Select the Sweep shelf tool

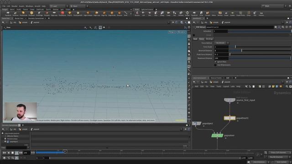[x=162, y=13]
